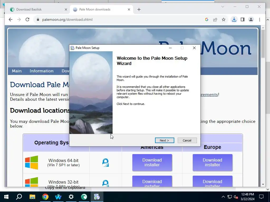Open Information in site navigation

point(41,71)
